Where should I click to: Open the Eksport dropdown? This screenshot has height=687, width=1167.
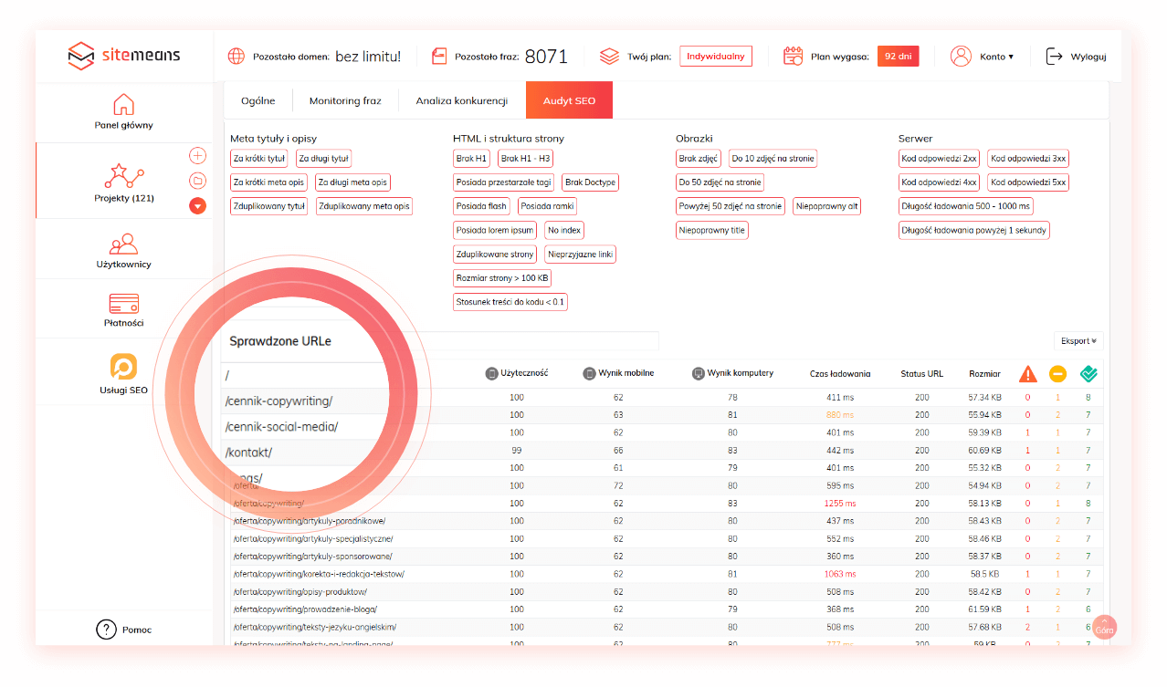tap(1078, 341)
